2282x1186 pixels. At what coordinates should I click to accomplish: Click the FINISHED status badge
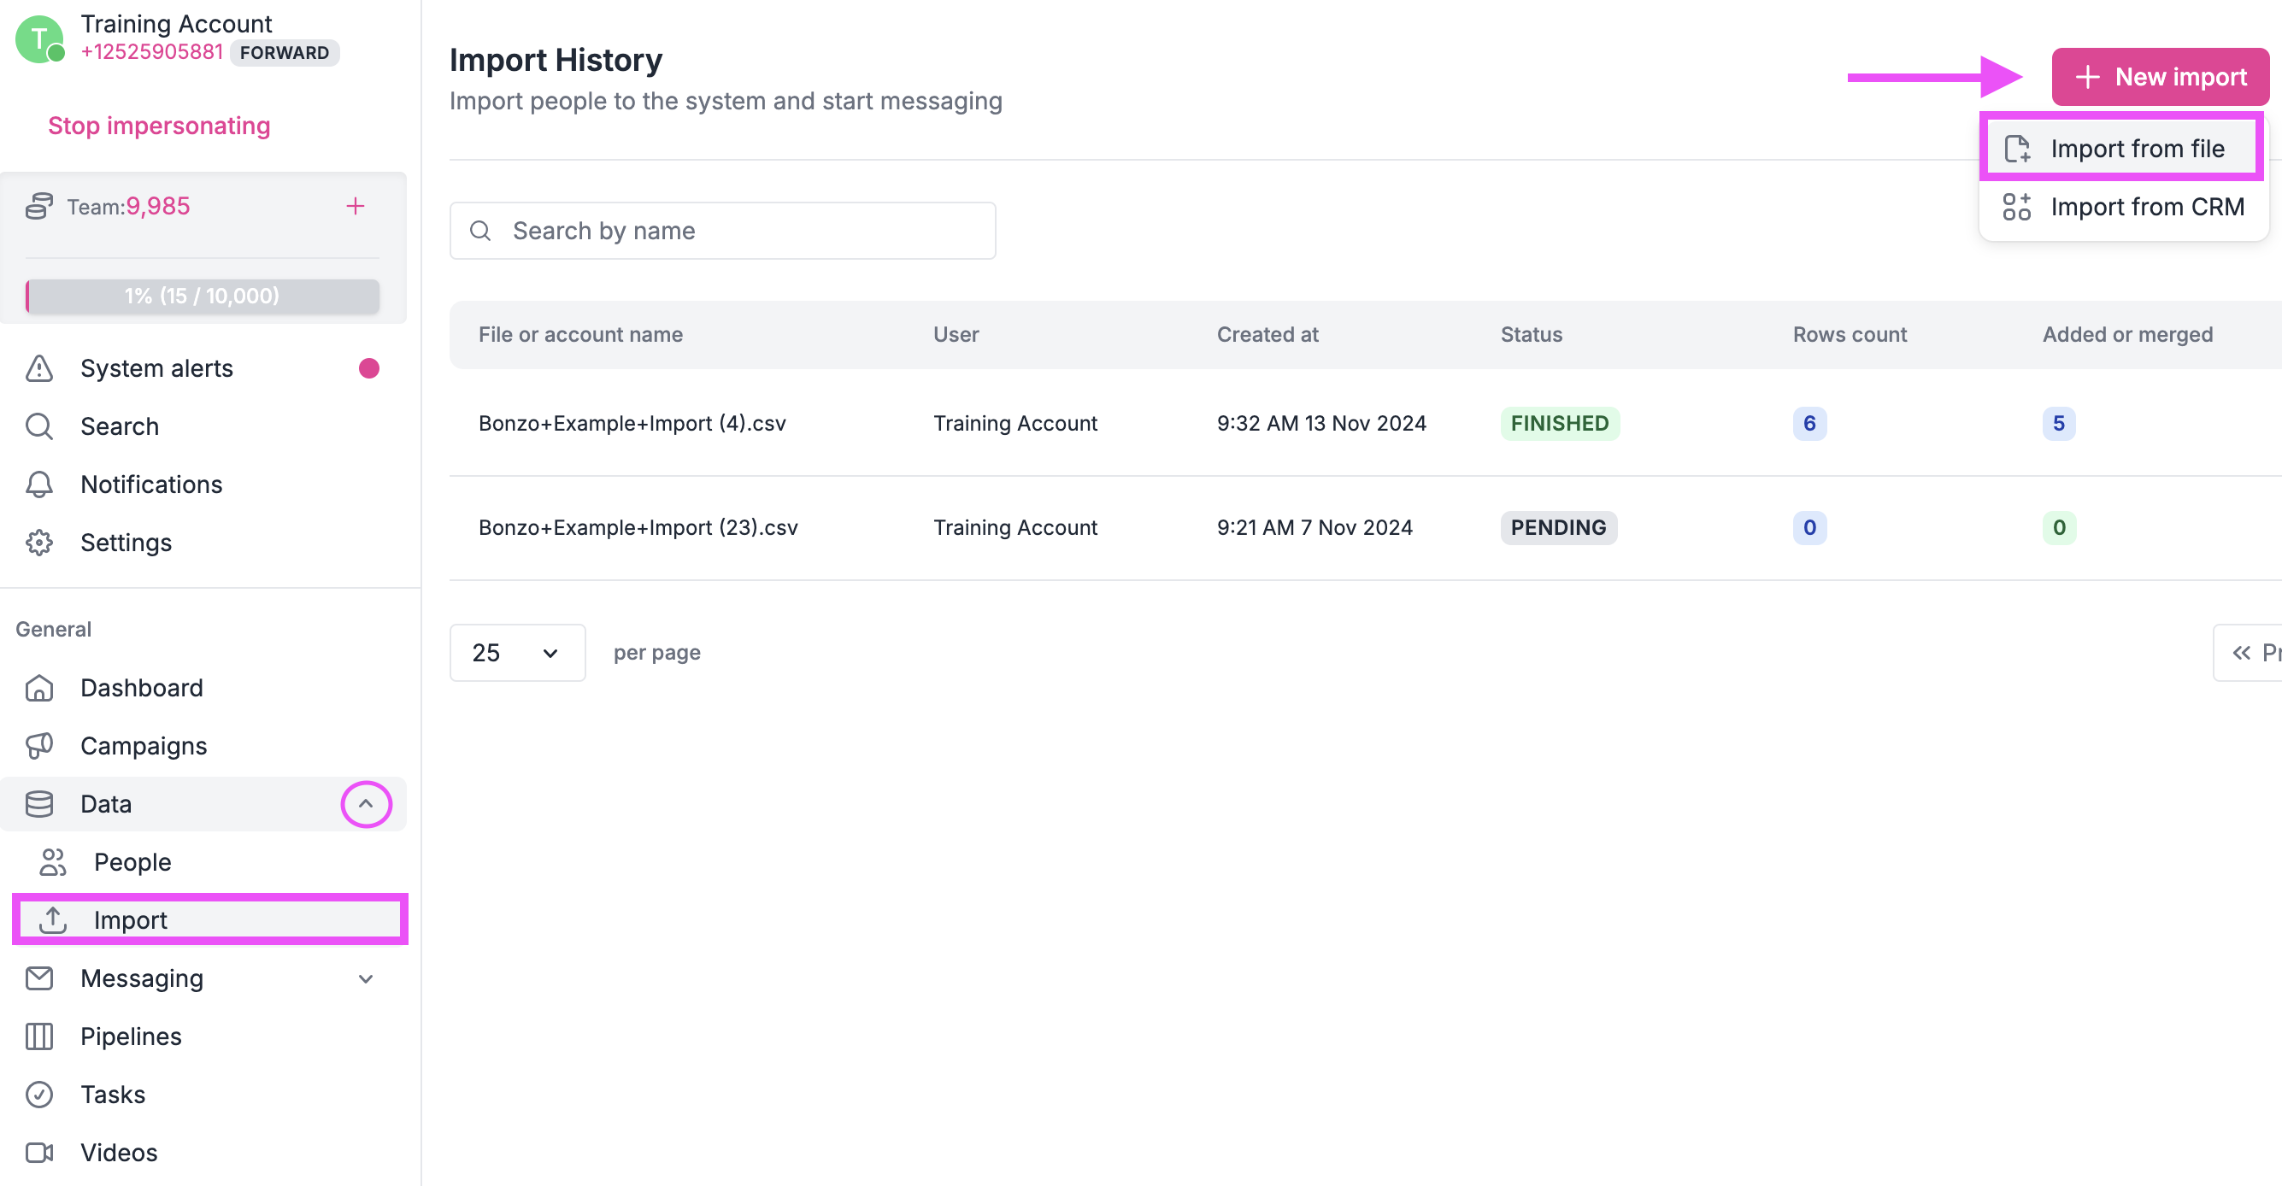point(1559,423)
